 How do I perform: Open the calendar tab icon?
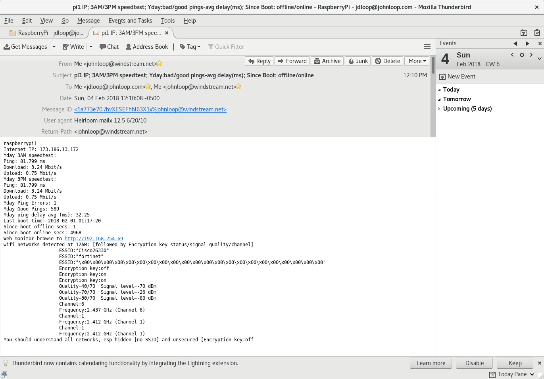pyautogui.click(x=523, y=33)
